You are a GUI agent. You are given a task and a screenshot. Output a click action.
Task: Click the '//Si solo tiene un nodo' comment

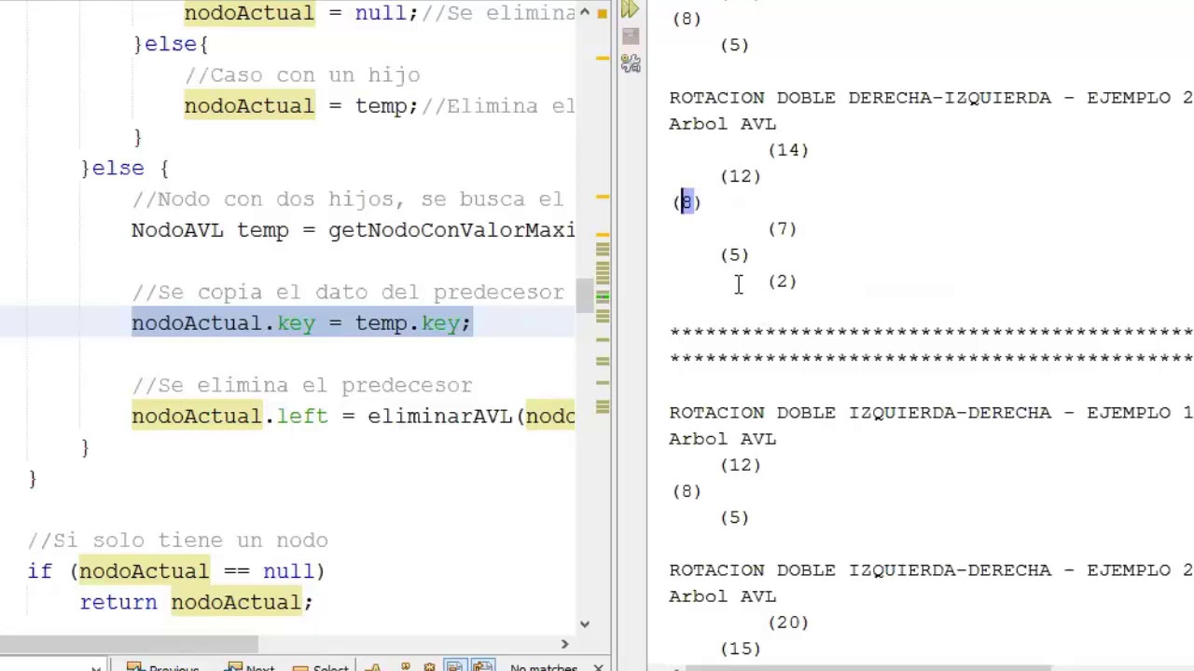pos(178,541)
